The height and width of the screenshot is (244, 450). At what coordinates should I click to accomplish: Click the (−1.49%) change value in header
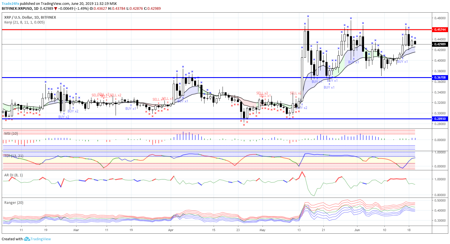[x=82, y=9]
